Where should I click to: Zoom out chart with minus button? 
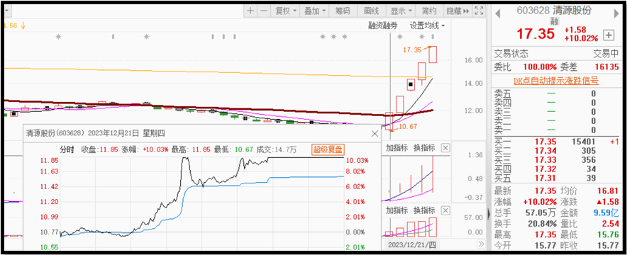(263, 11)
